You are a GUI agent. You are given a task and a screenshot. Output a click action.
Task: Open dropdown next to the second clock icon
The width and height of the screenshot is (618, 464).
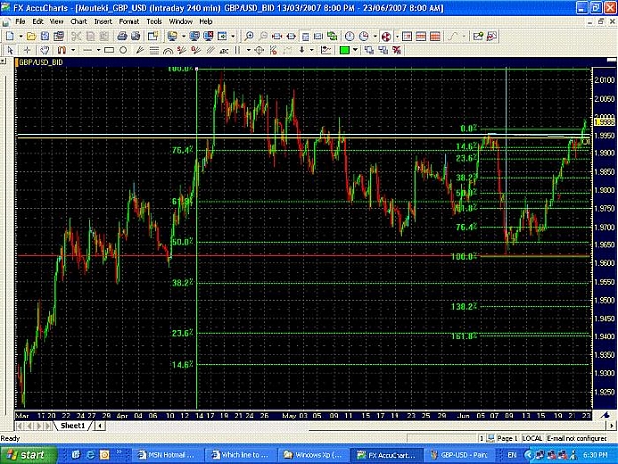[x=375, y=37]
